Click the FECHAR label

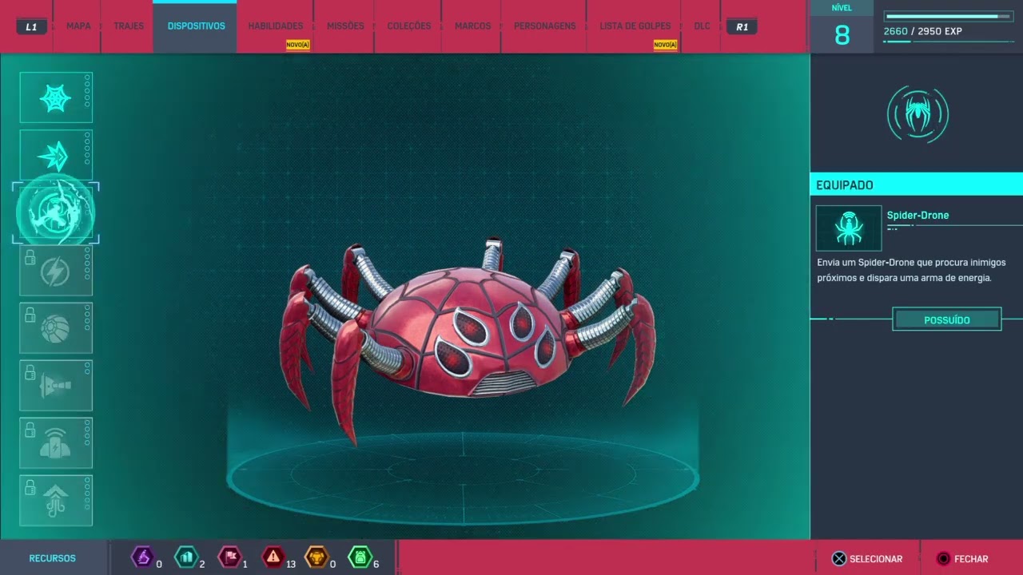[x=971, y=559]
